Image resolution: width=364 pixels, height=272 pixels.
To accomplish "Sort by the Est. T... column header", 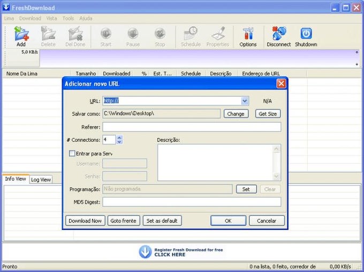I will coord(163,74).
